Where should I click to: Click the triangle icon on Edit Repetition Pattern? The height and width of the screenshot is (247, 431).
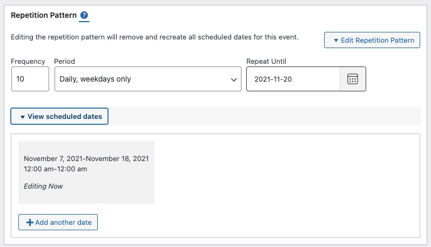tap(335, 40)
